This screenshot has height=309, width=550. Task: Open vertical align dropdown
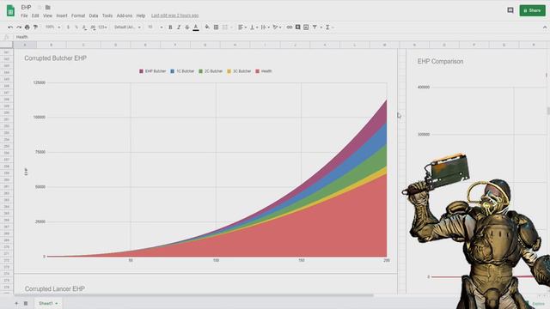click(x=254, y=27)
